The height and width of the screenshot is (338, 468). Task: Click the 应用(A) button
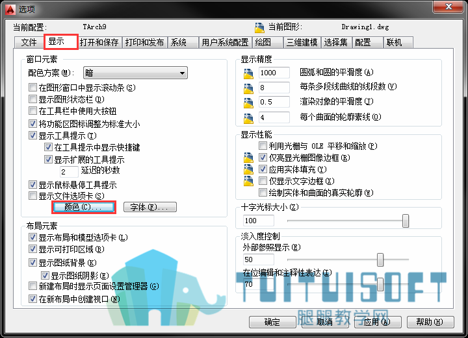pyautogui.click(x=378, y=322)
